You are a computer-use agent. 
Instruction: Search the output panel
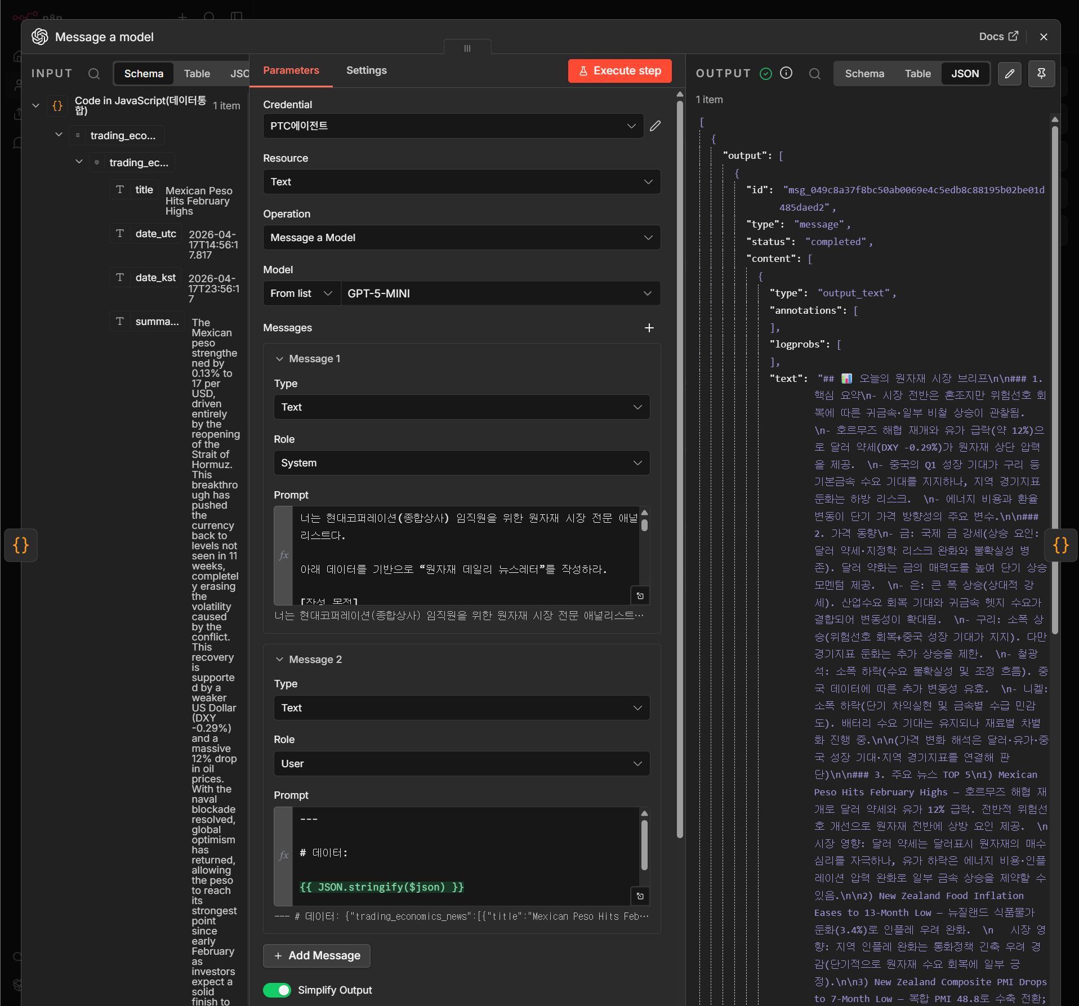[815, 74]
